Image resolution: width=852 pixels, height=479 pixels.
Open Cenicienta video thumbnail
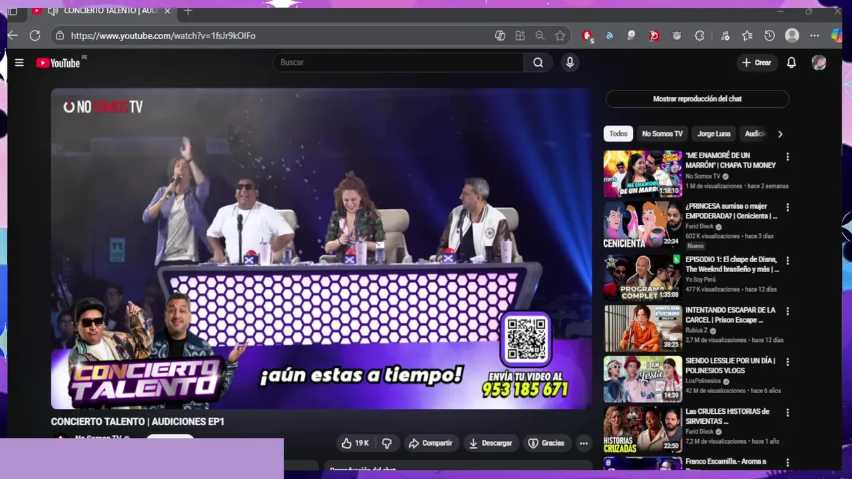(642, 225)
